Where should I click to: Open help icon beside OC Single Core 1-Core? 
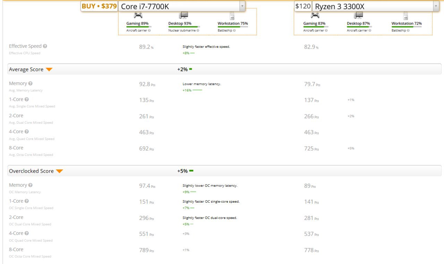27,201
